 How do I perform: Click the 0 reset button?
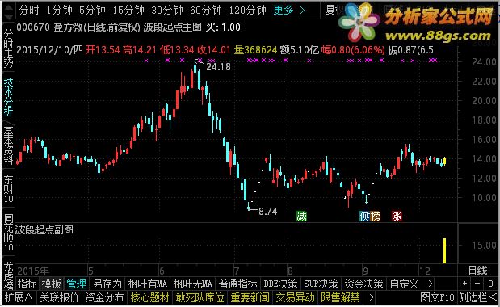(x=490, y=283)
